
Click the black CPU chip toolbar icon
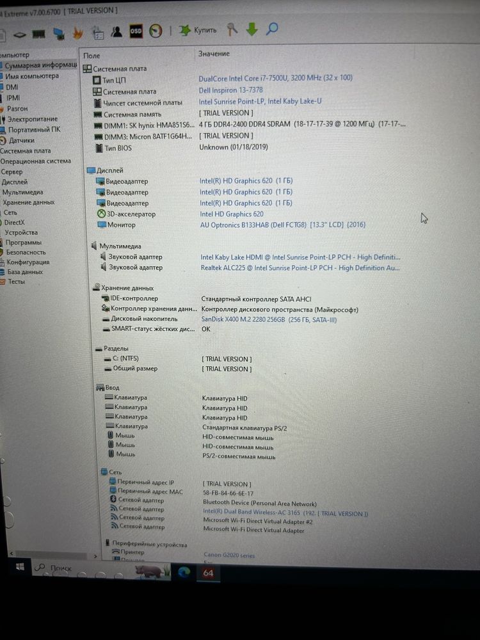19,35
